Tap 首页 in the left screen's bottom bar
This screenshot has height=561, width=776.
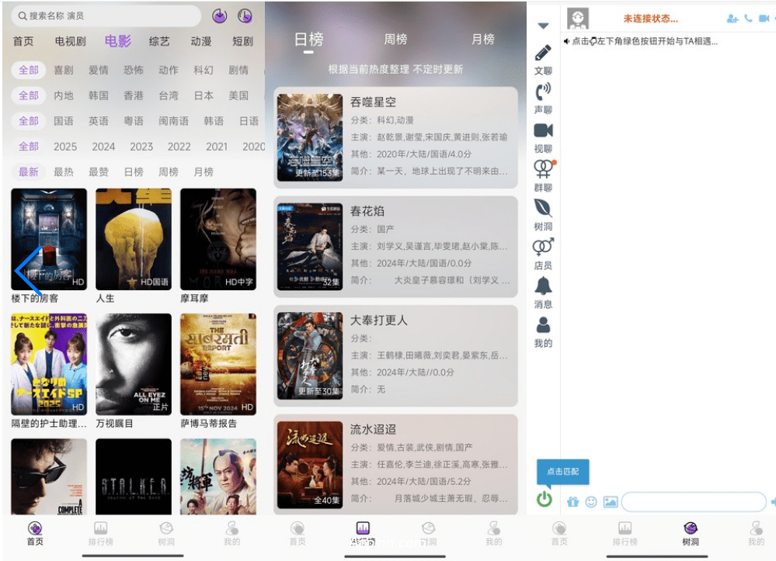(x=35, y=534)
